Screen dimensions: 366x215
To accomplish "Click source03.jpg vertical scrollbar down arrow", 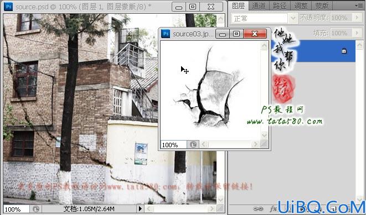I will click(x=264, y=135).
